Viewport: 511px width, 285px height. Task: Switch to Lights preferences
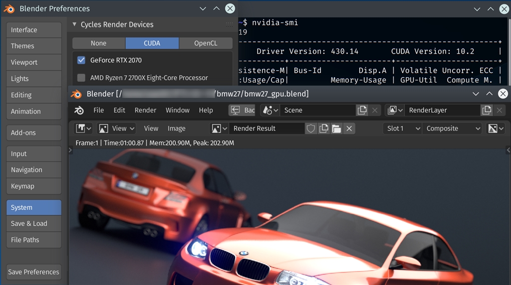point(34,79)
